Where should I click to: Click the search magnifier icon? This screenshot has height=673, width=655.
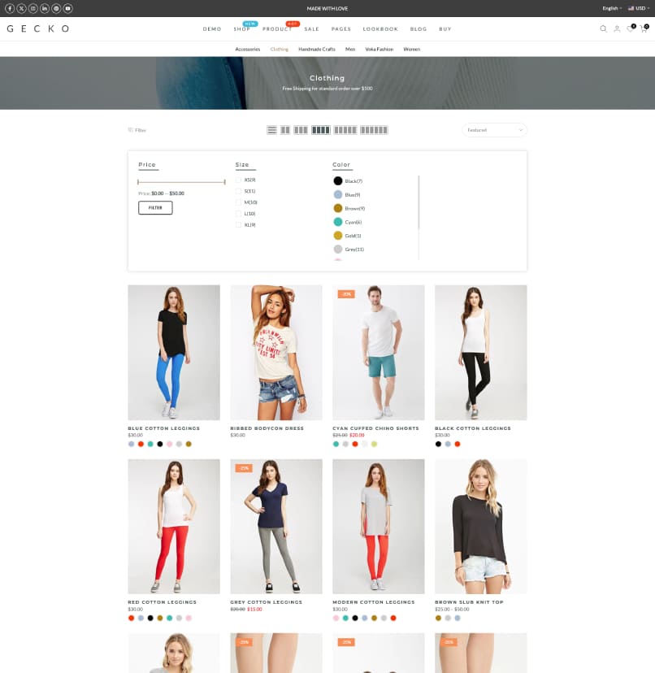[603, 28]
